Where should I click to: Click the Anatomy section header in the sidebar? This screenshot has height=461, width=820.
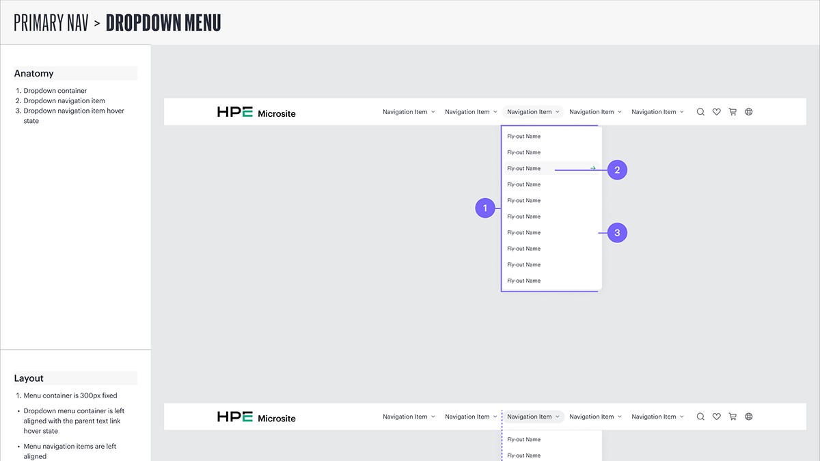click(x=33, y=73)
